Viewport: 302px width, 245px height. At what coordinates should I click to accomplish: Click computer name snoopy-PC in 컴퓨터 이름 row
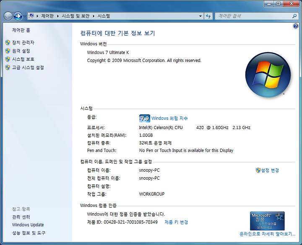pyautogui.click(x=149, y=170)
